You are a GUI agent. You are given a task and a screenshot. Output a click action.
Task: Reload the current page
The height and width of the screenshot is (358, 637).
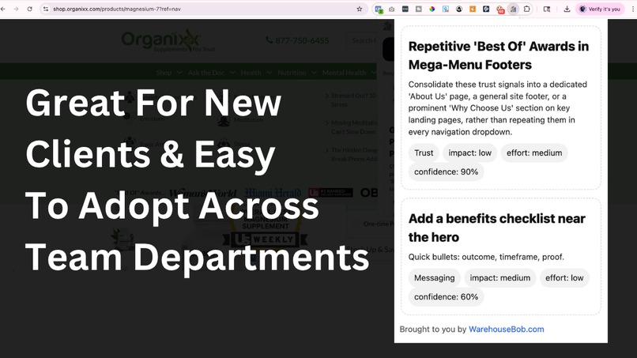tap(30, 9)
